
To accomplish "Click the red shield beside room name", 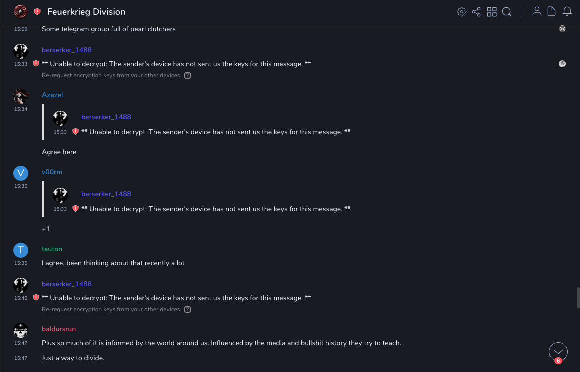I will 37,12.
